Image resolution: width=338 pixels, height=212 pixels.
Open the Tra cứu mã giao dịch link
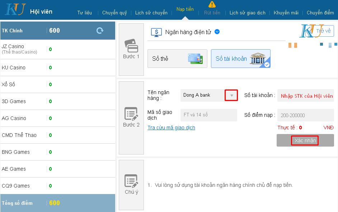point(171,128)
